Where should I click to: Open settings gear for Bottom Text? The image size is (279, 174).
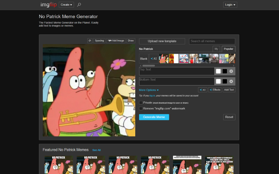[231, 81]
